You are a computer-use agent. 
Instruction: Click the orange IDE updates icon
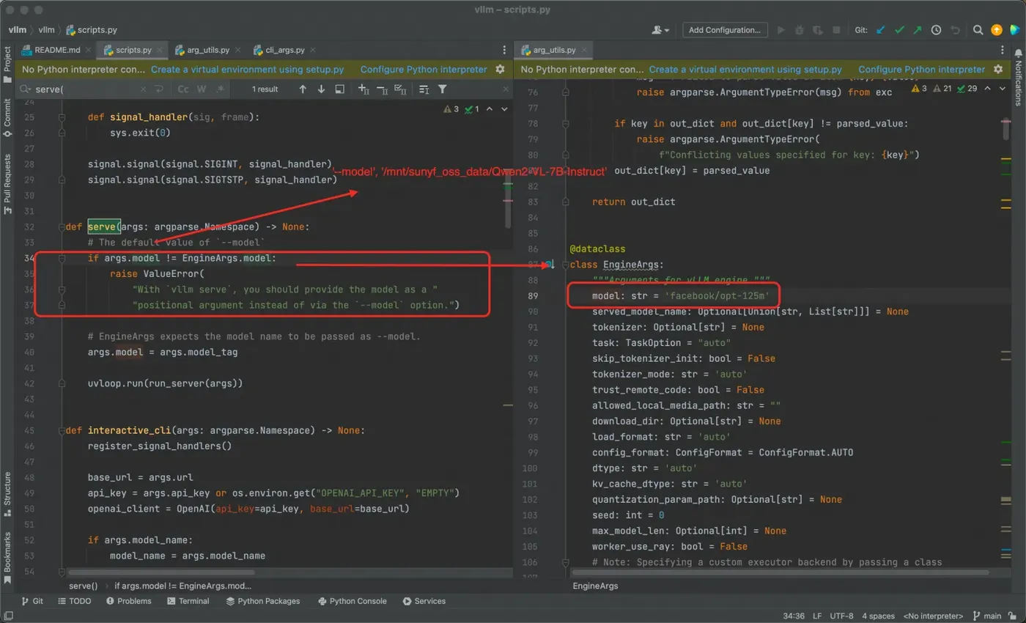996,30
